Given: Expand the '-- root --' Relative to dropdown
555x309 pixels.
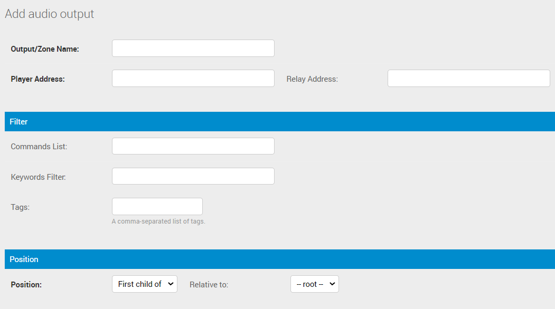Looking at the screenshot, I should click(314, 284).
